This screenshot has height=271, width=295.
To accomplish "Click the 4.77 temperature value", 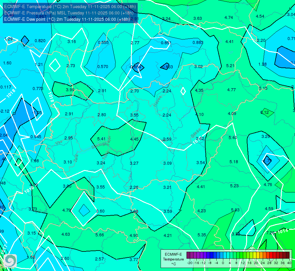I will 231,90.
